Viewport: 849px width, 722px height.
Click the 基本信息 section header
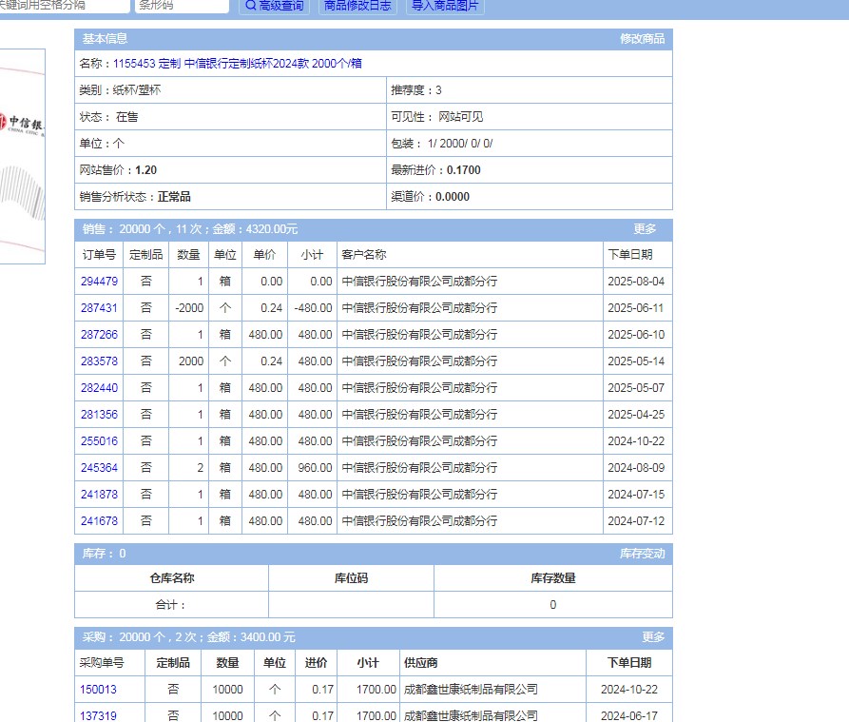tap(105, 39)
